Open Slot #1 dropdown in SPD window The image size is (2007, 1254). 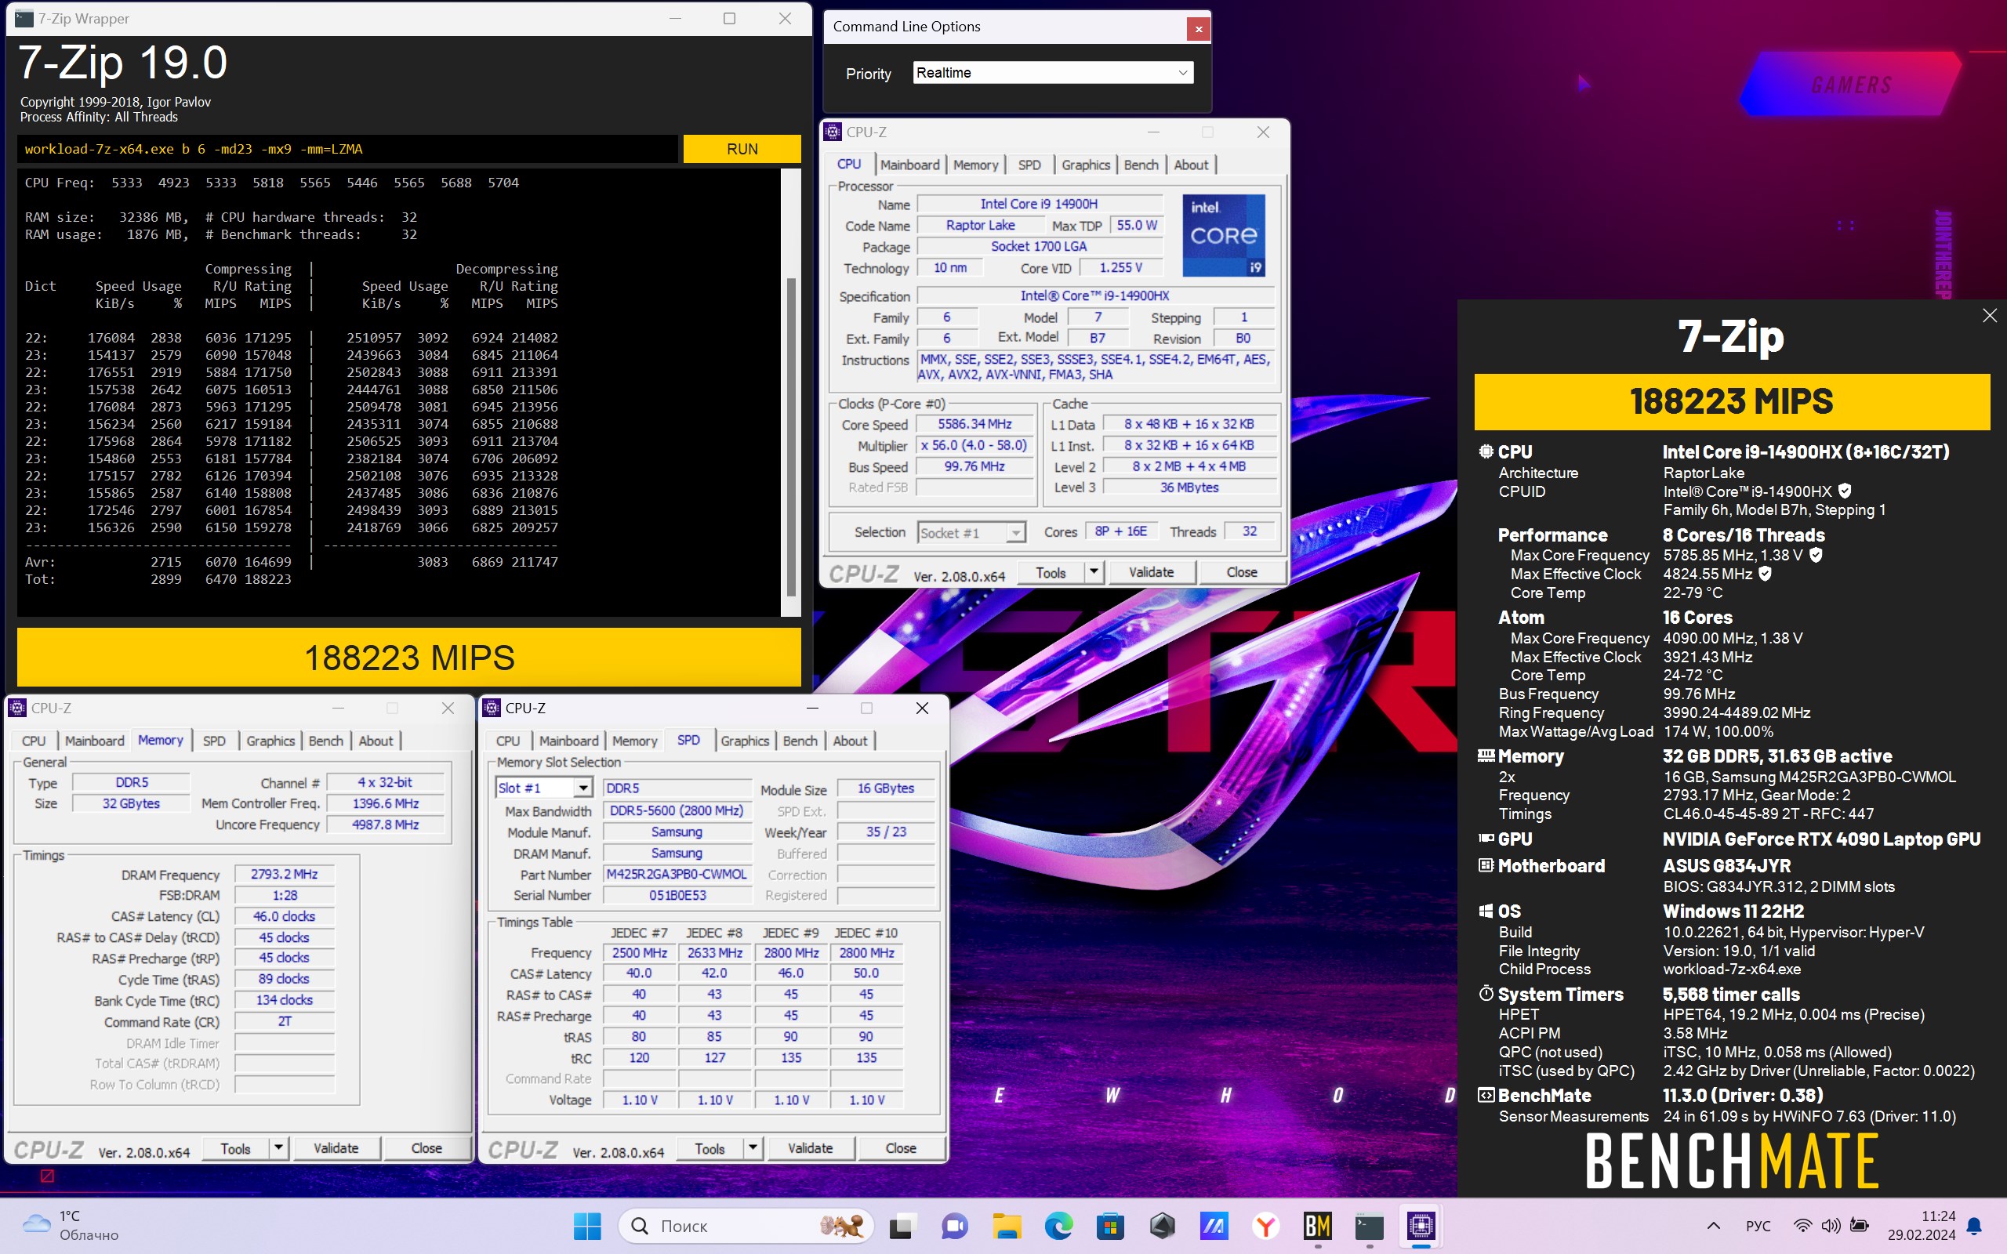point(543,788)
